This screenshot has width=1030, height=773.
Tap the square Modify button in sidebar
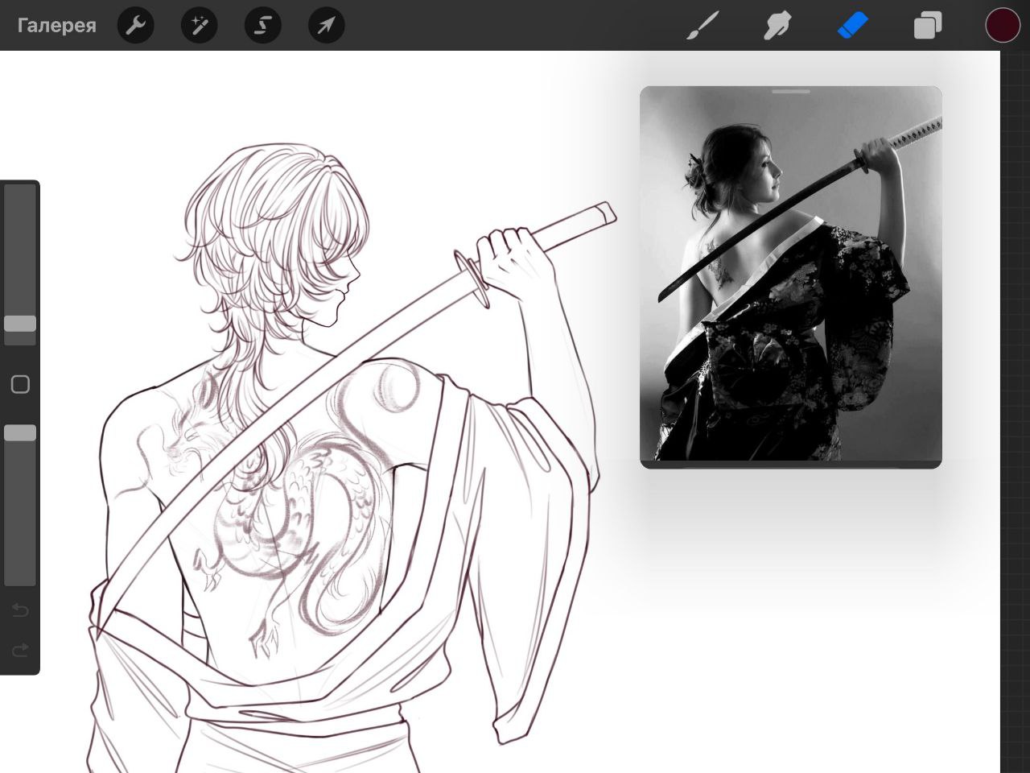[20, 384]
